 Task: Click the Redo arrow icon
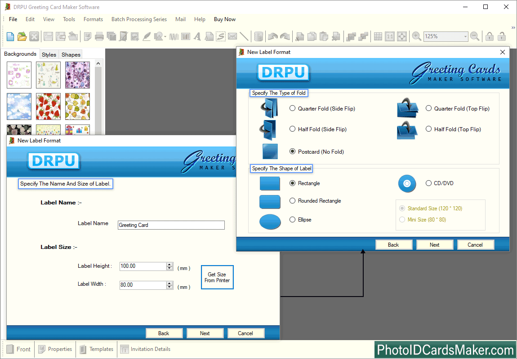tap(285, 36)
